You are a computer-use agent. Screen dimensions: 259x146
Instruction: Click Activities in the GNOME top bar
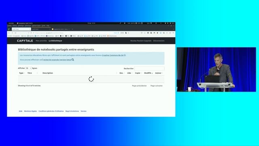[11, 23]
